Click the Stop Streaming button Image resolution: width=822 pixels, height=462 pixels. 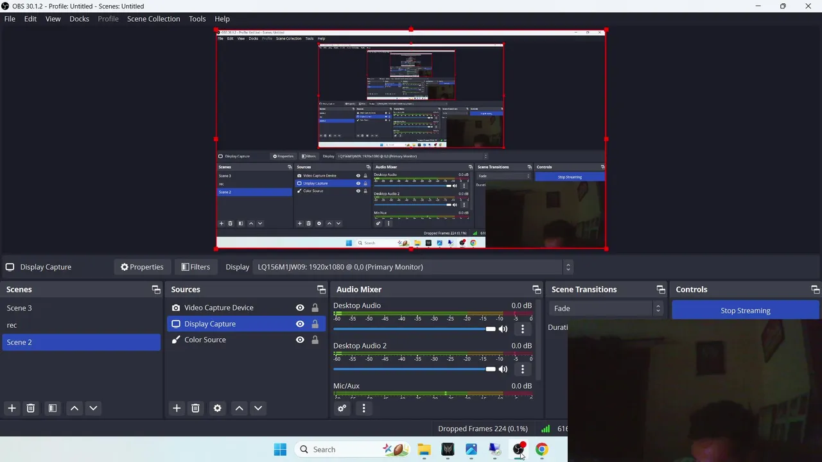click(x=746, y=311)
